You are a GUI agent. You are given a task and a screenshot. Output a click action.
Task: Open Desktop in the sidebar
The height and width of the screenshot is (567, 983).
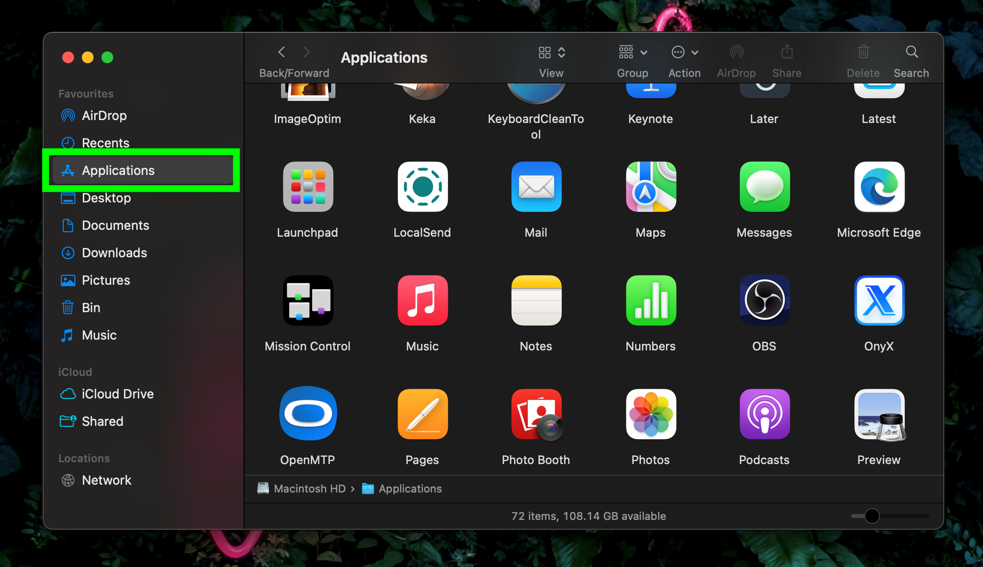click(x=143, y=198)
